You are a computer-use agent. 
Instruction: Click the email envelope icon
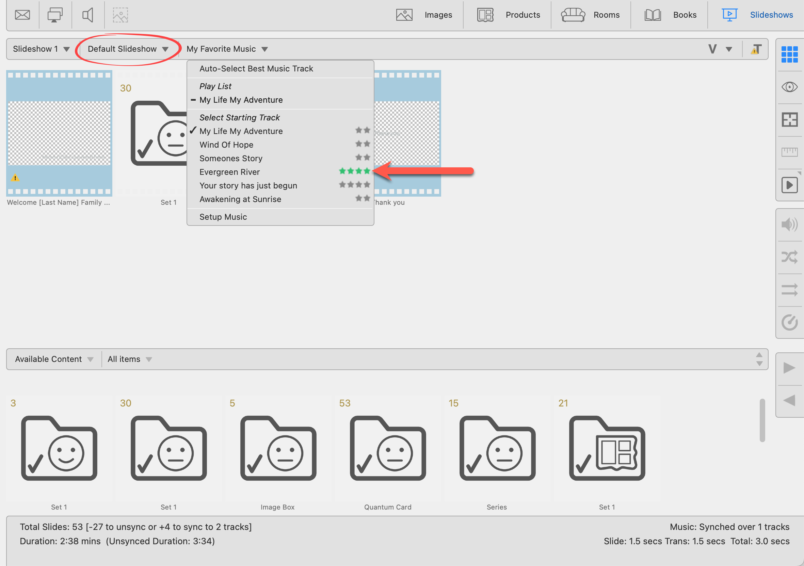[x=22, y=15]
